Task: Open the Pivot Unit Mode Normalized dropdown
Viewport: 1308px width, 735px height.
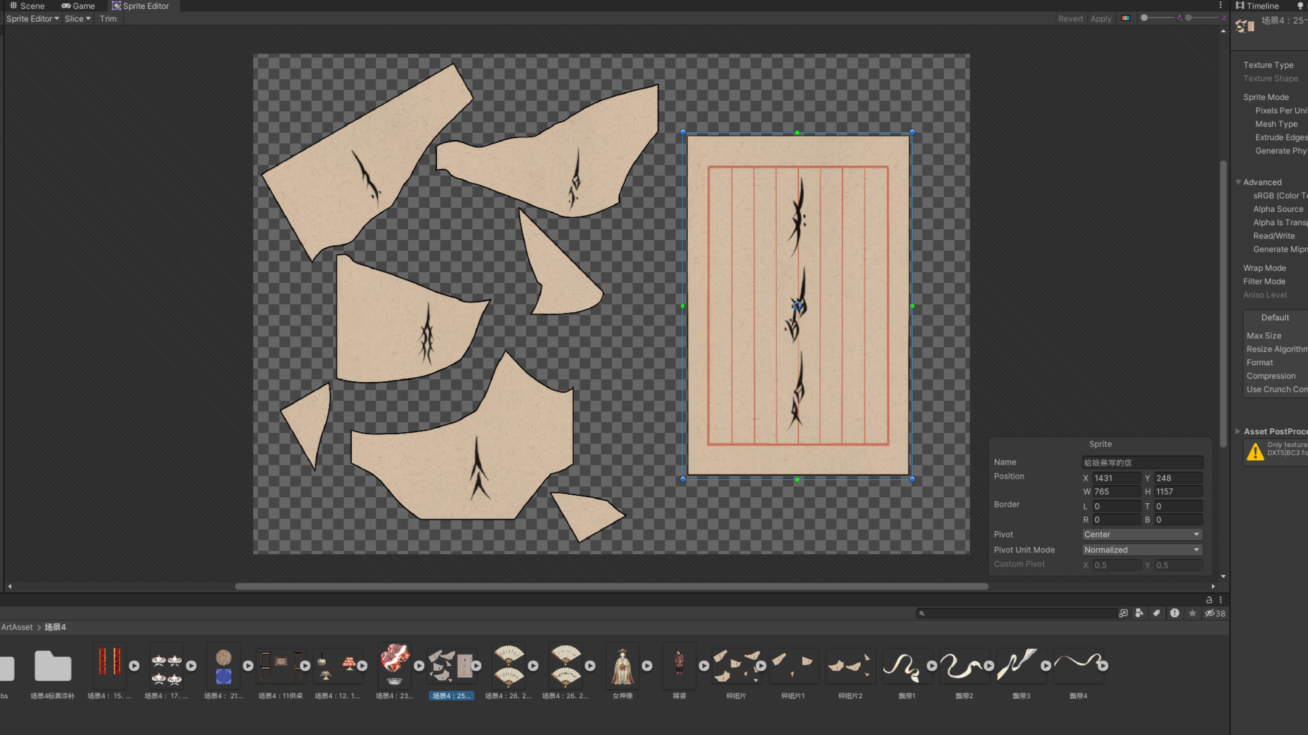Action: (1142, 549)
